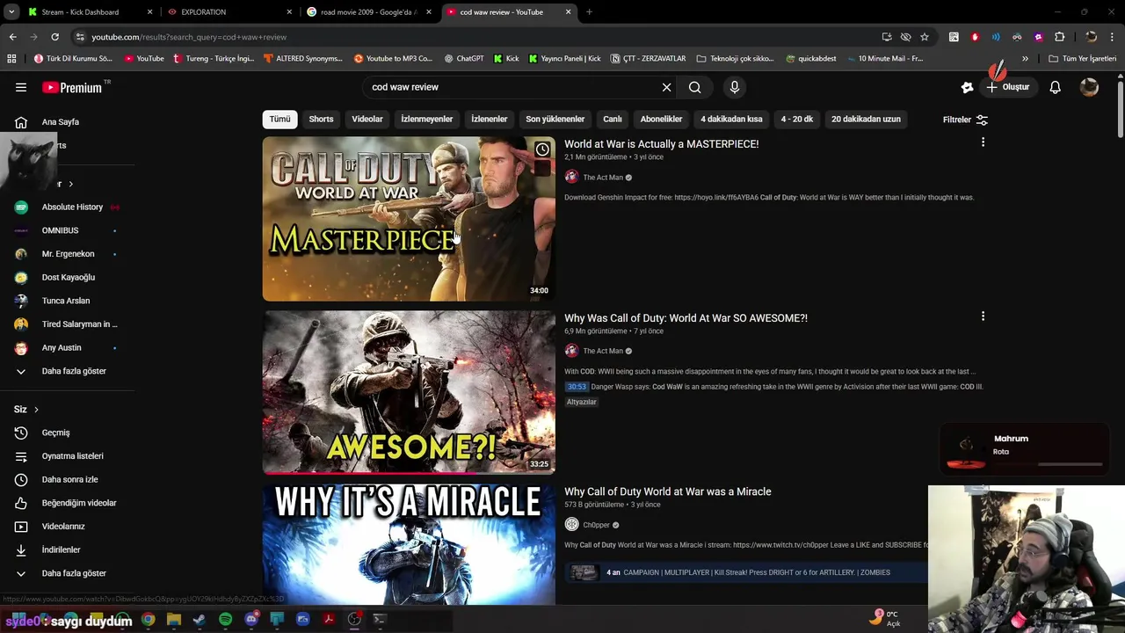Open the YouTube hamburger guide menu
The height and width of the screenshot is (633, 1125).
[21, 87]
